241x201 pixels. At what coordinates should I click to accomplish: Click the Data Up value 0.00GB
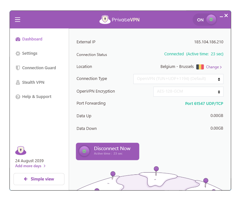pyautogui.click(x=217, y=116)
